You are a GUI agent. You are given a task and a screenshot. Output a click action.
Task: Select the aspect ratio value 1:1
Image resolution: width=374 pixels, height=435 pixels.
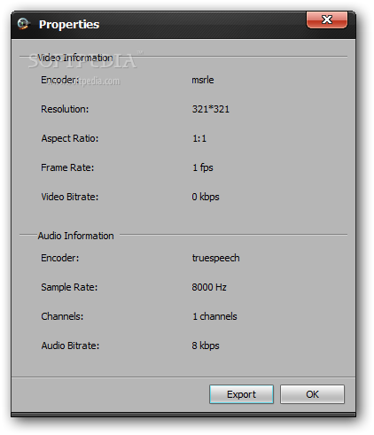[x=199, y=138]
